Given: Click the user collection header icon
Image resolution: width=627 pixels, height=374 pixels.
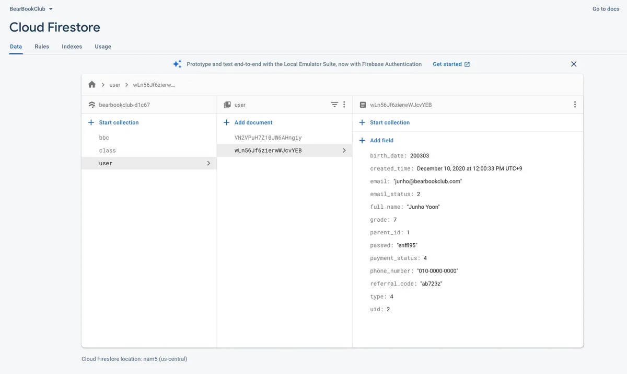Looking at the screenshot, I should [x=227, y=105].
